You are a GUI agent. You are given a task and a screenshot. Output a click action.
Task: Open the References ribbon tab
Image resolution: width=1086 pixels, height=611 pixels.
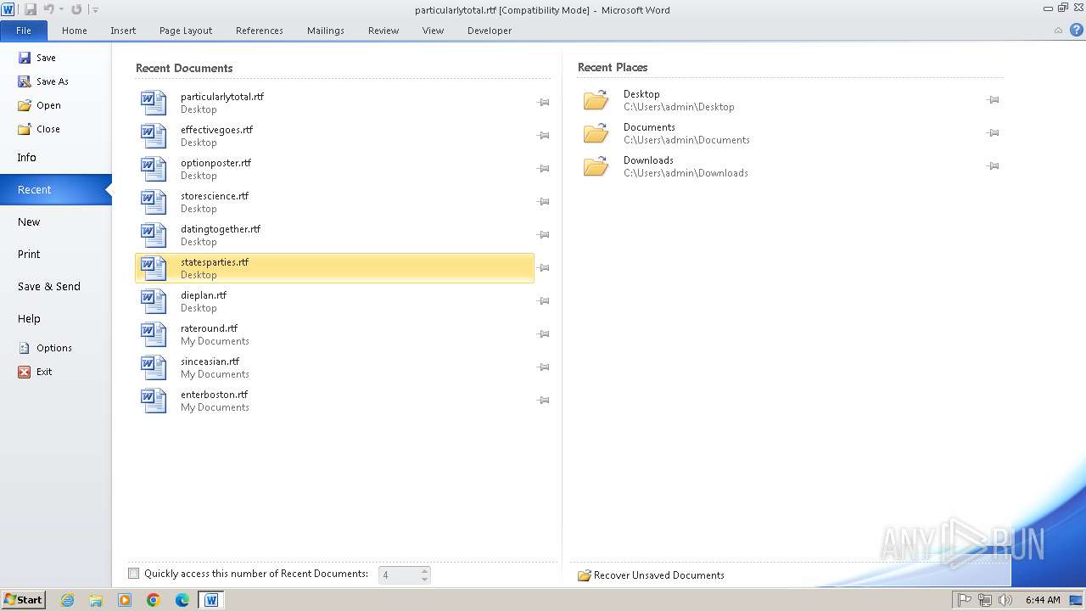point(260,31)
